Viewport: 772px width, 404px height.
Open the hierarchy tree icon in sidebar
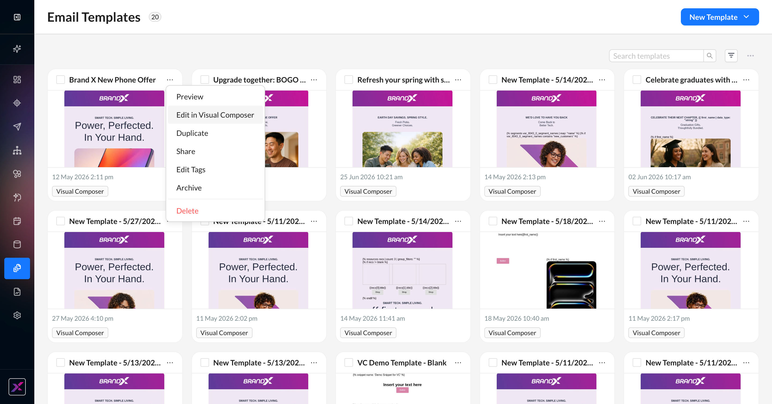click(x=17, y=150)
